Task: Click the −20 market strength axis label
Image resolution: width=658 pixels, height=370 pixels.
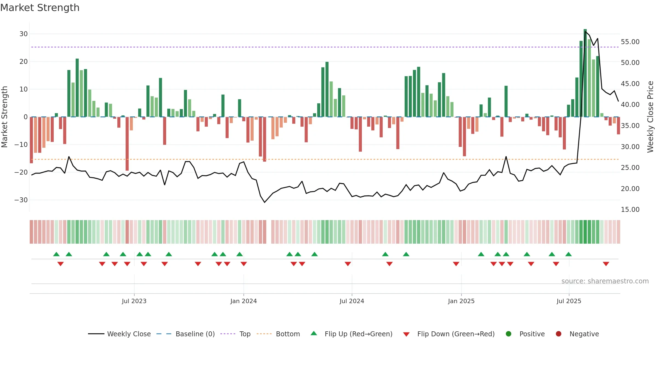Action: 21,172
